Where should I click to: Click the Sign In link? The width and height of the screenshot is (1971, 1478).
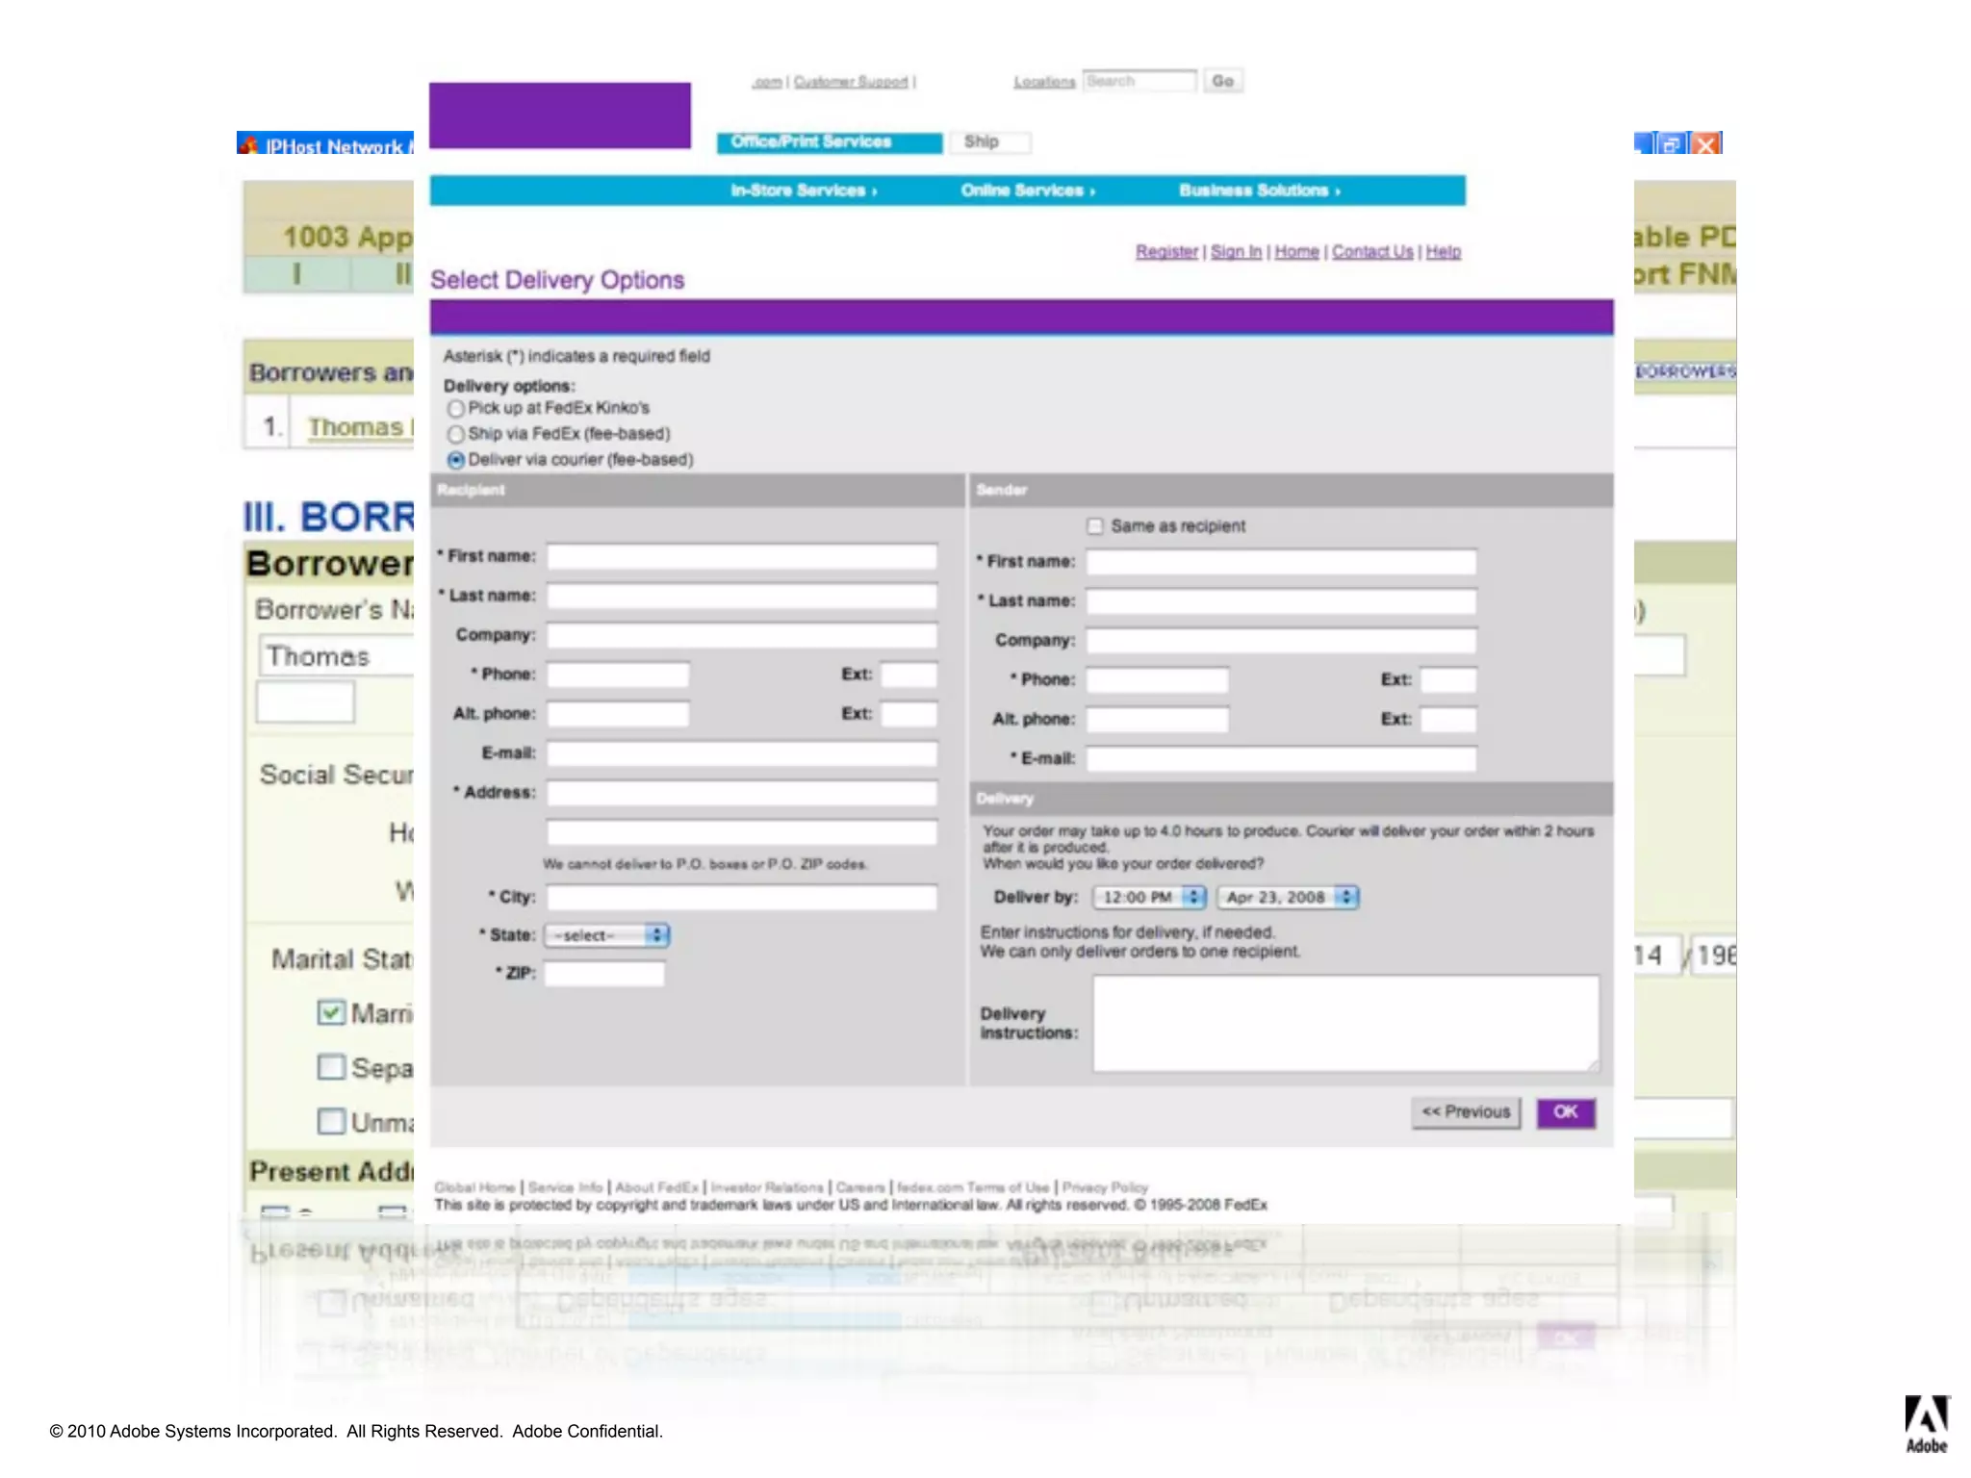pyautogui.click(x=1236, y=252)
